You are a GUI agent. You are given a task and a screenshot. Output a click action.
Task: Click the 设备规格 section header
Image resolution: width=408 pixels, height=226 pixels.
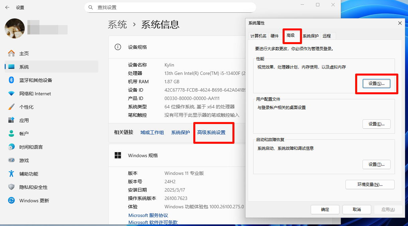click(x=137, y=47)
